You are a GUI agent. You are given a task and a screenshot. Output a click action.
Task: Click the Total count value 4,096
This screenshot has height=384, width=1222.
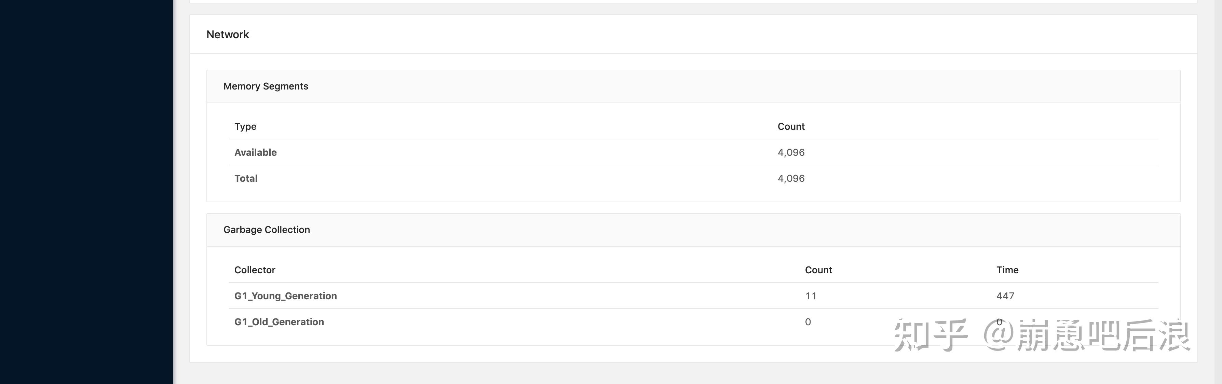point(790,178)
